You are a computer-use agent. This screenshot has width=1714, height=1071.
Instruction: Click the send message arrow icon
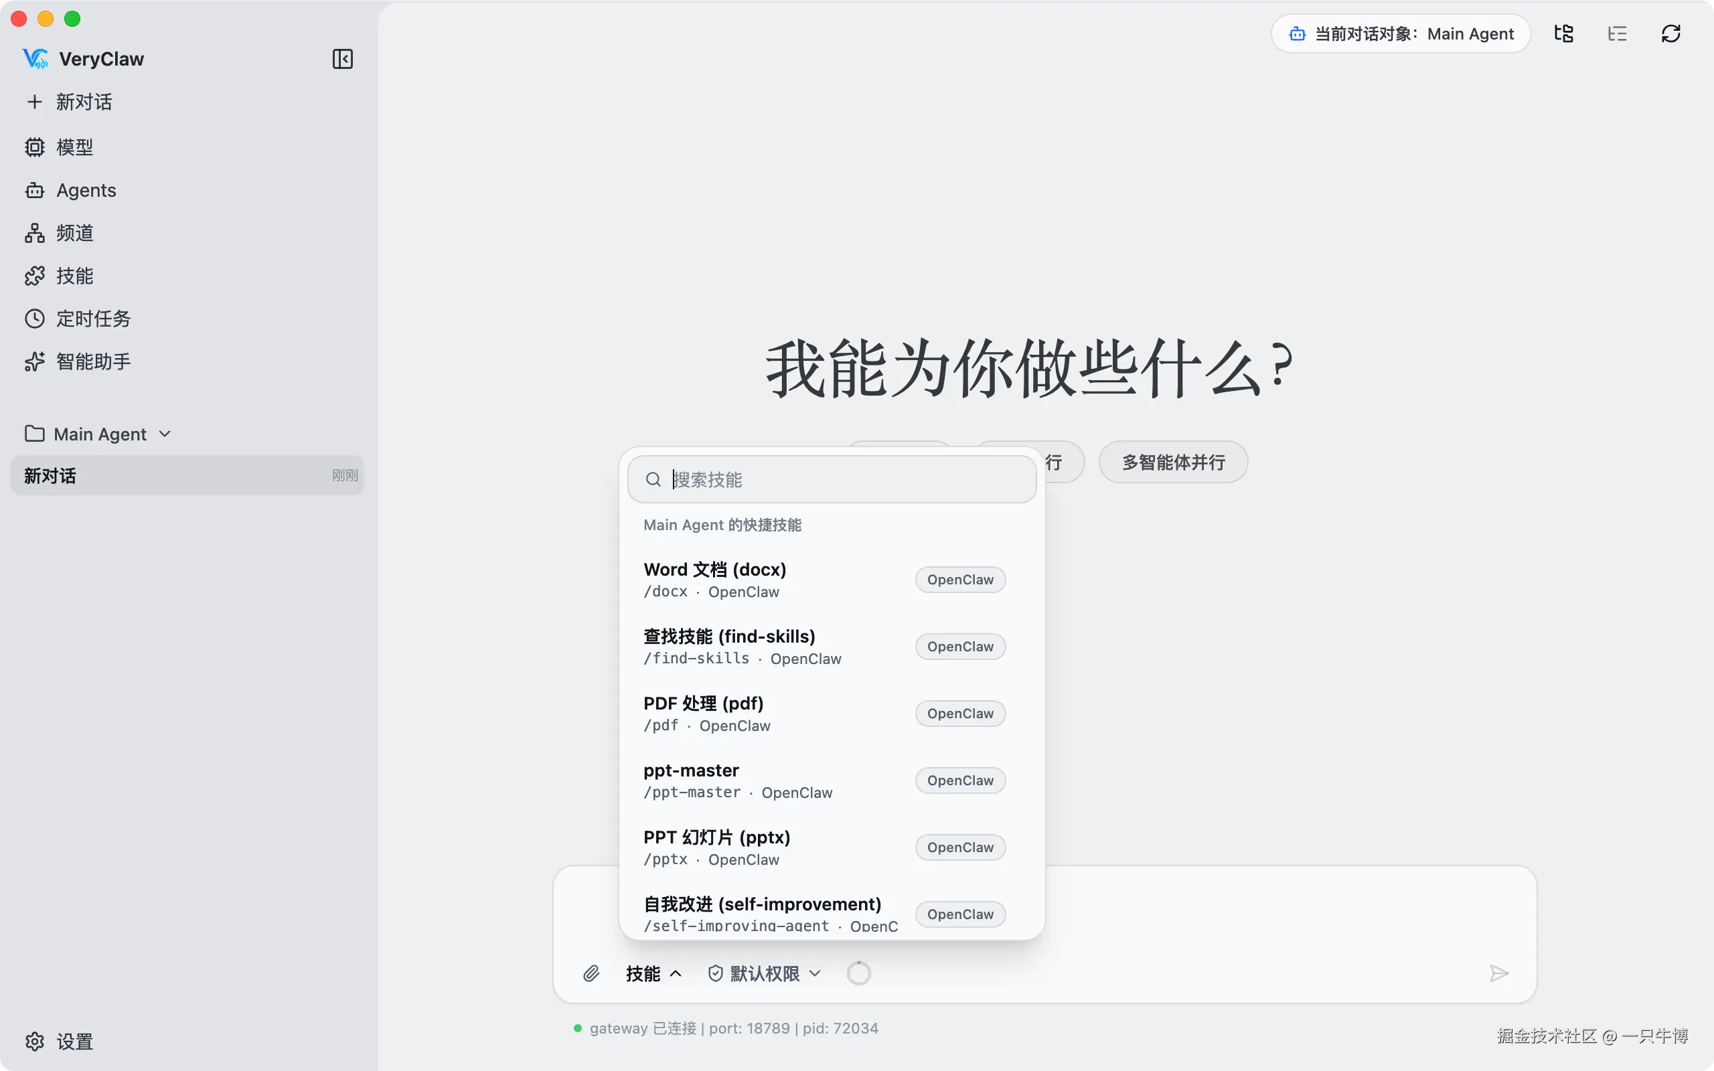click(1498, 973)
